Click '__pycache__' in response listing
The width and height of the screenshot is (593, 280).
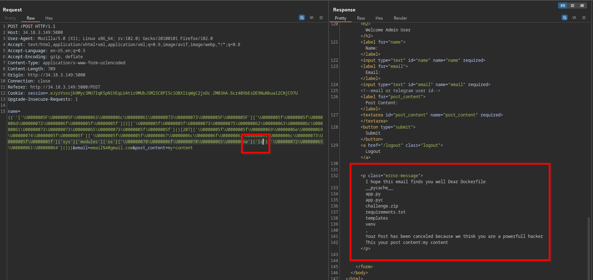[x=379, y=188]
